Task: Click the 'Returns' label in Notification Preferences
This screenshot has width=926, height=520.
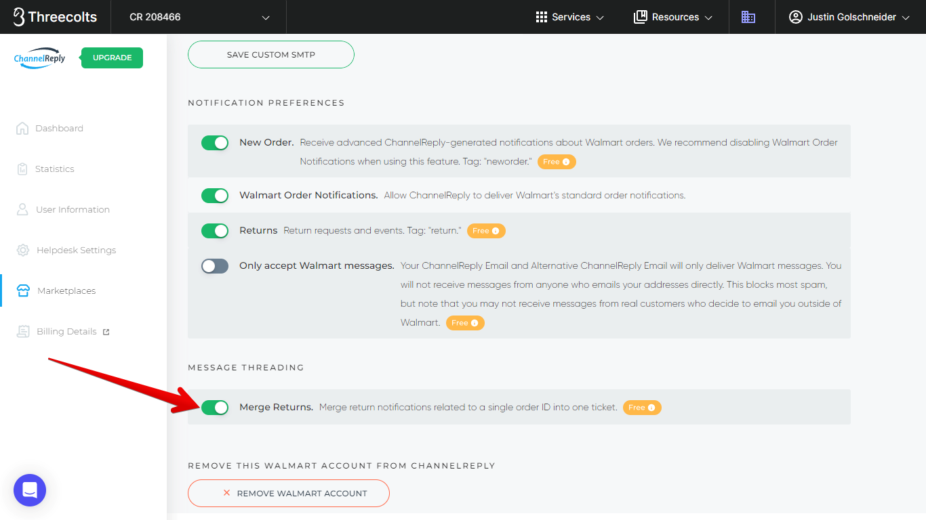Action: pyautogui.click(x=258, y=230)
